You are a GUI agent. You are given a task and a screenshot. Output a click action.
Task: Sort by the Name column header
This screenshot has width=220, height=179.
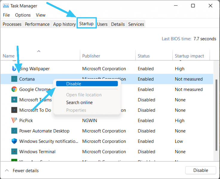coord(40,55)
